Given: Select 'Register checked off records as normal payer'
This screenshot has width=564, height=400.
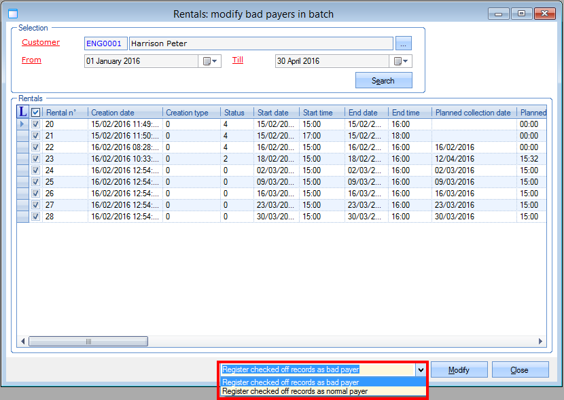Looking at the screenshot, I should click(295, 391).
